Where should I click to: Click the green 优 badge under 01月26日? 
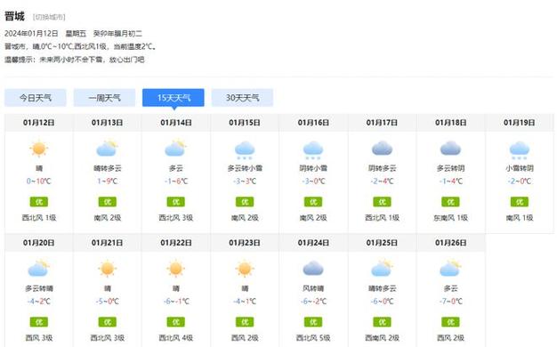click(450, 322)
